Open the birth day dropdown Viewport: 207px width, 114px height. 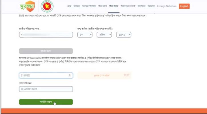85,35
